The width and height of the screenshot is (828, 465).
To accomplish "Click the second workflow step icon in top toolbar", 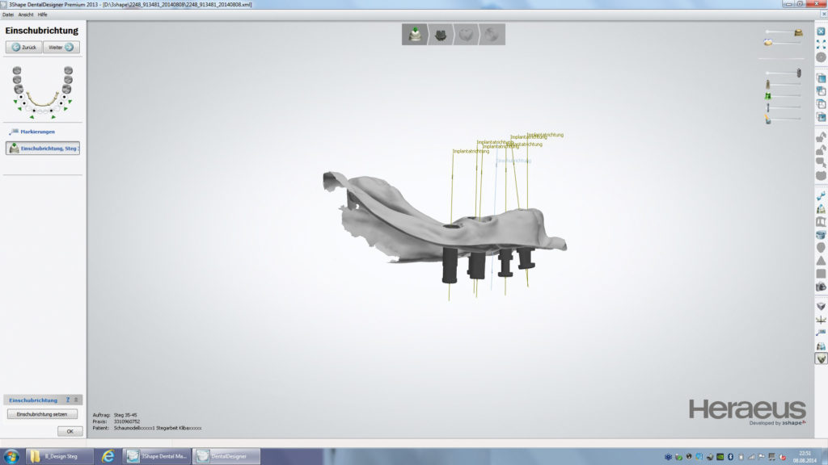I will coord(441,35).
